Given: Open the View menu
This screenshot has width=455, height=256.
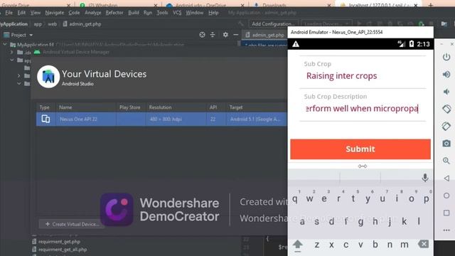Looking at the screenshot, I should (x=36, y=13).
